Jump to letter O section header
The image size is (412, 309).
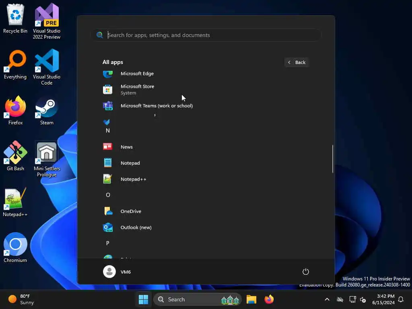coord(108,195)
